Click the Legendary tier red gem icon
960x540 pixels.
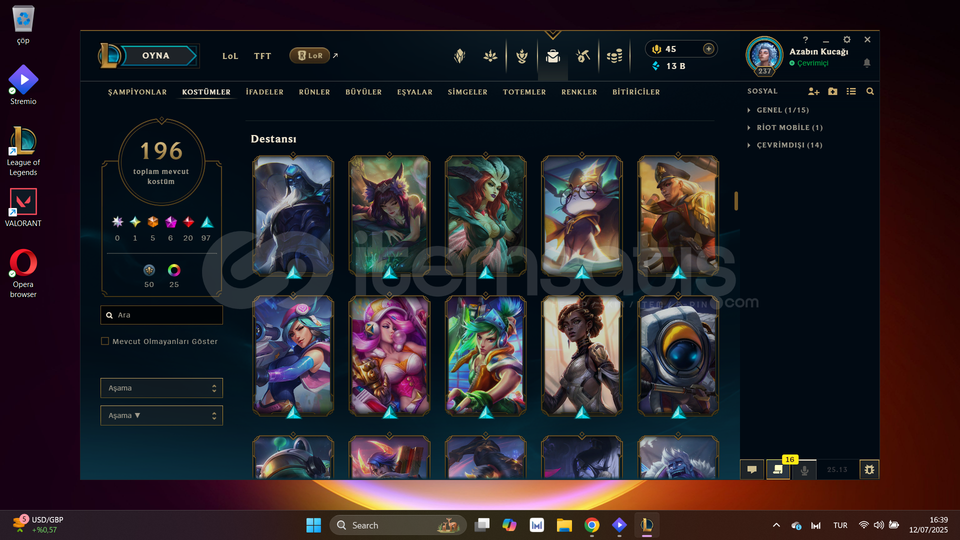(188, 222)
